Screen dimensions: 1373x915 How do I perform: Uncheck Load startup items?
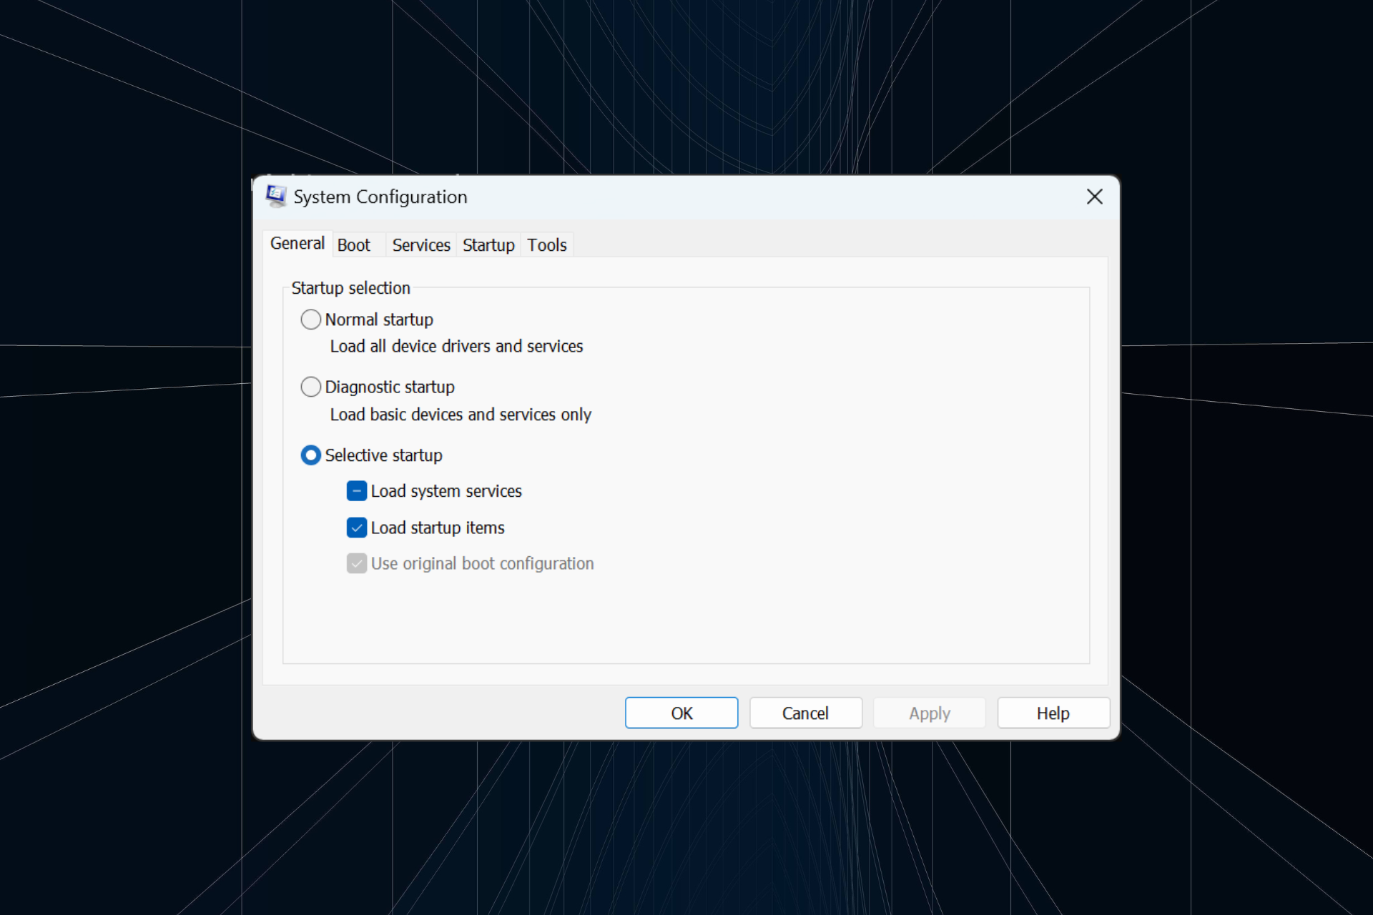click(356, 528)
